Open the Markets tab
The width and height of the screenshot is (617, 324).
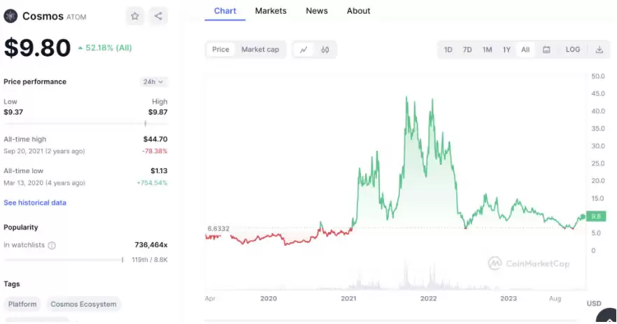270,10
